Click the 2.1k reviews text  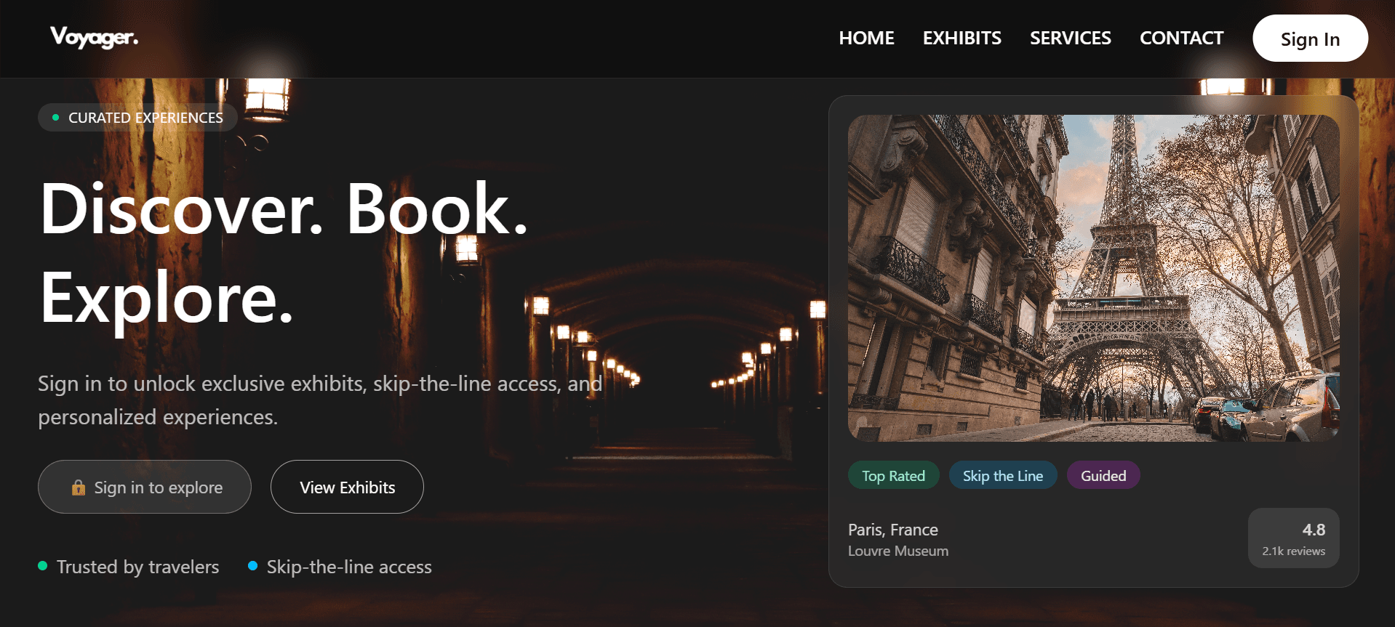coord(1293,551)
